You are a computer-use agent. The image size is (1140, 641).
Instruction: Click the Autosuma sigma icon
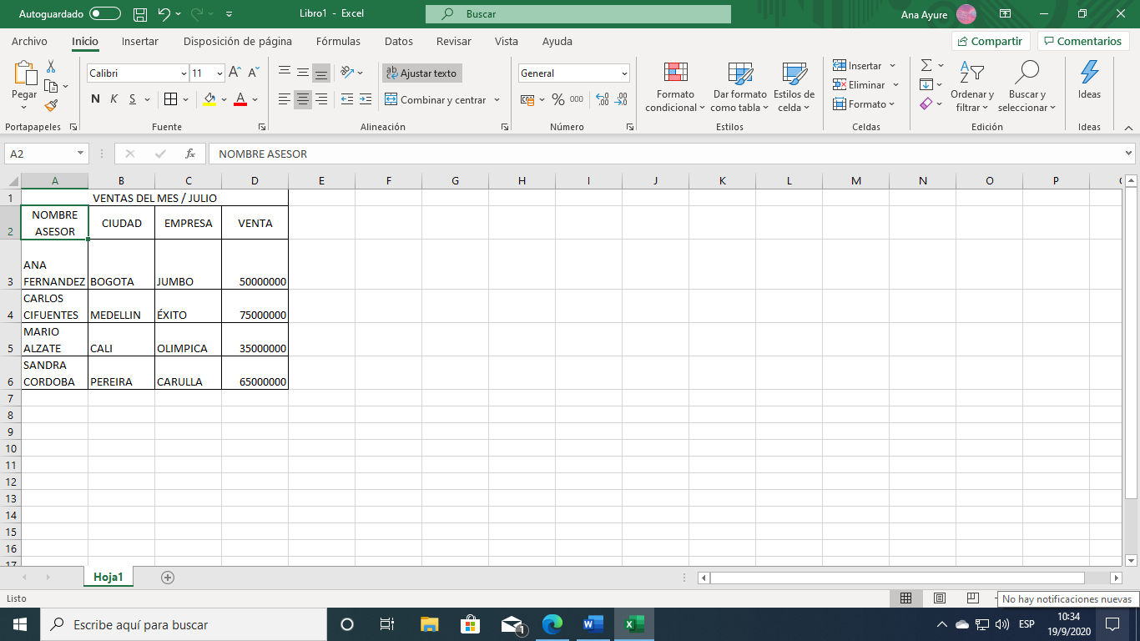pos(926,65)
